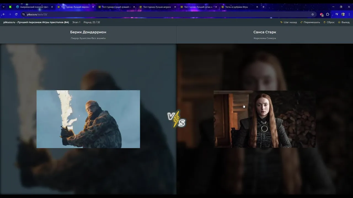Click Перемешать to shuffle the pairs

pos(310,22)
